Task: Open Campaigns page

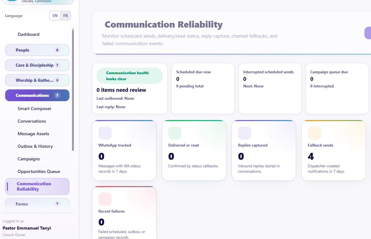Action: click(x=29, y=159)
